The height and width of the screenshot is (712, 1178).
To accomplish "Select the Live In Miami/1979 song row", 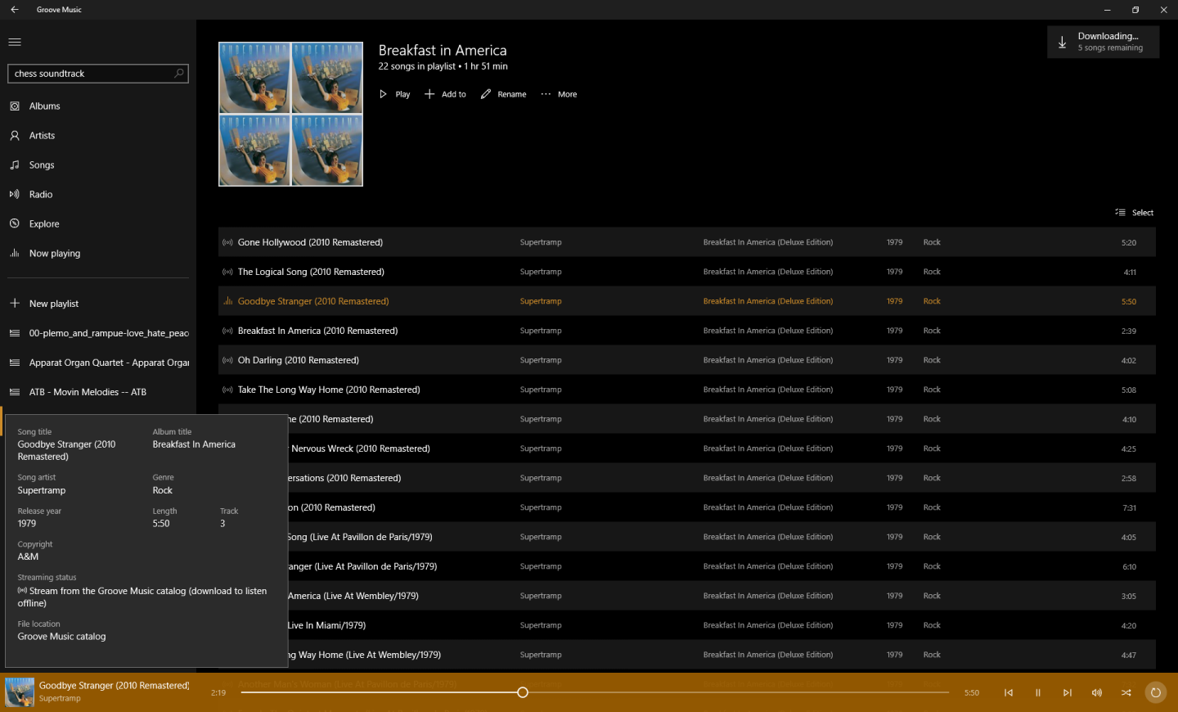I will tap(686, 625).
